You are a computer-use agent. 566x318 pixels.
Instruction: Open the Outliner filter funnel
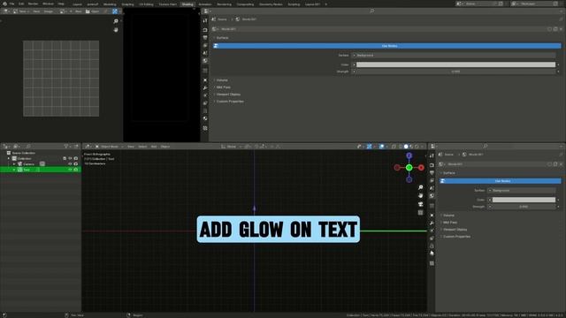(66, 147)
